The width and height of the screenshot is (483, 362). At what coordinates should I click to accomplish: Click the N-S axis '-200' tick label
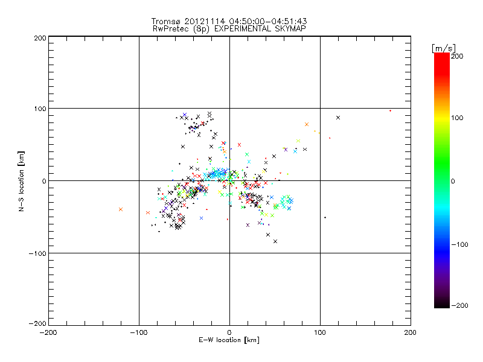coord(37,323)
